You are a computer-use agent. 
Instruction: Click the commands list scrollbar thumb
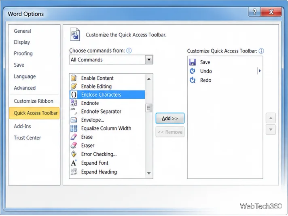coord(148,108)
